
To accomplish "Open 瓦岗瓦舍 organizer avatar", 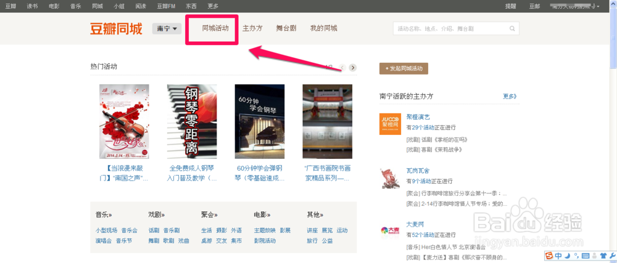I will [x=390, y=178].
